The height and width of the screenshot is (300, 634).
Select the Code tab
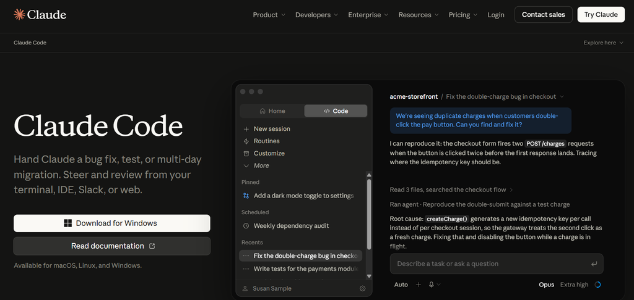(x=336, y=111)
